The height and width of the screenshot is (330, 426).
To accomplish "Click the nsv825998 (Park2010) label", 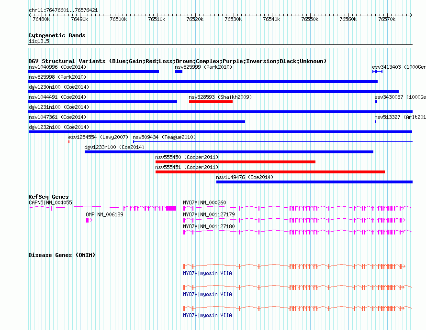I will (57, 77).
